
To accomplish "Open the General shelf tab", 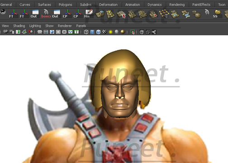I will pyautogui.click(x=6, y=5).
